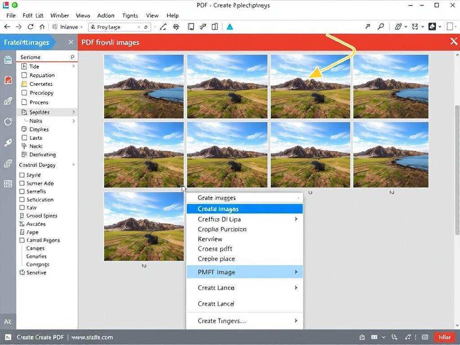
Task: Click the document page icon in left sidebar
Action: (x=8, y=60)
